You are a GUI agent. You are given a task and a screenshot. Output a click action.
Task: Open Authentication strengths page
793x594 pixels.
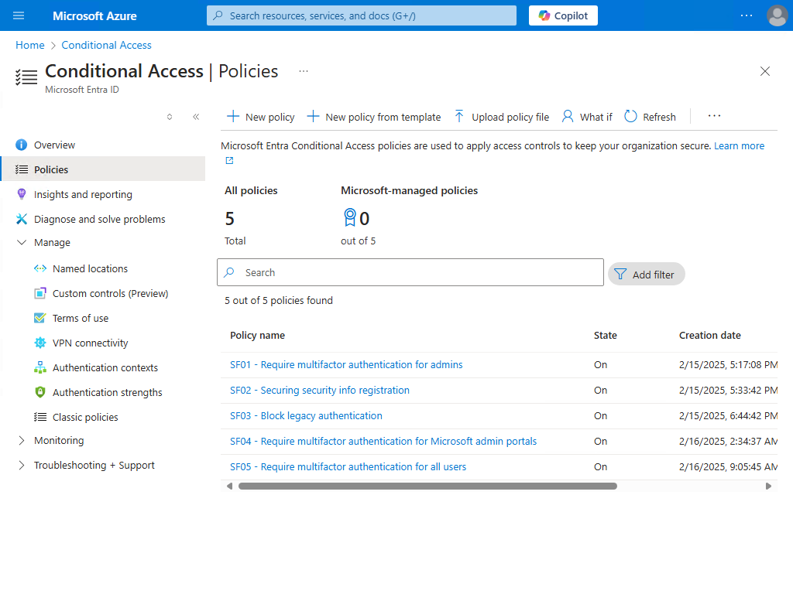click(x=107, y=392)
